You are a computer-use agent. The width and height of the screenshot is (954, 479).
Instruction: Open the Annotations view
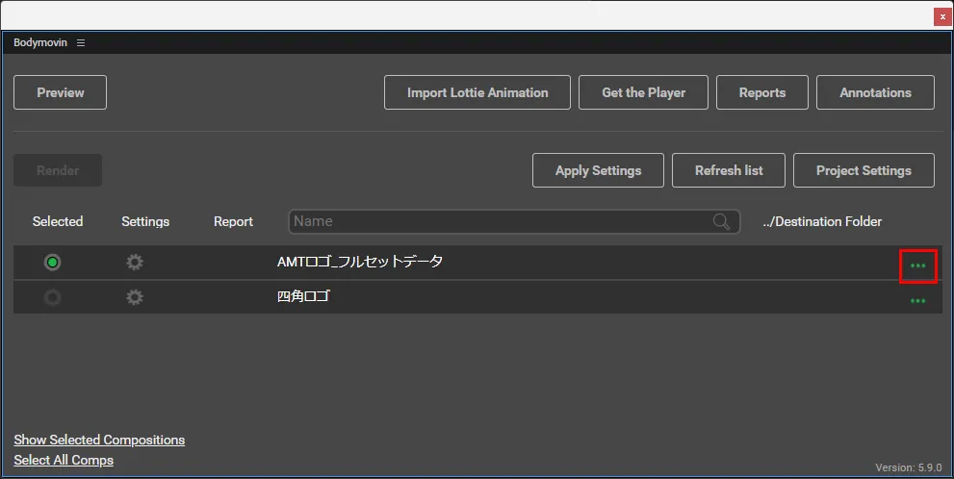(x=875, y=92)
